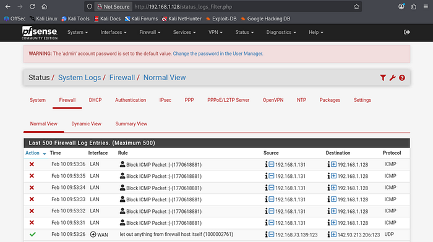Open the Firewall breadcrumb link

[122, 78]
